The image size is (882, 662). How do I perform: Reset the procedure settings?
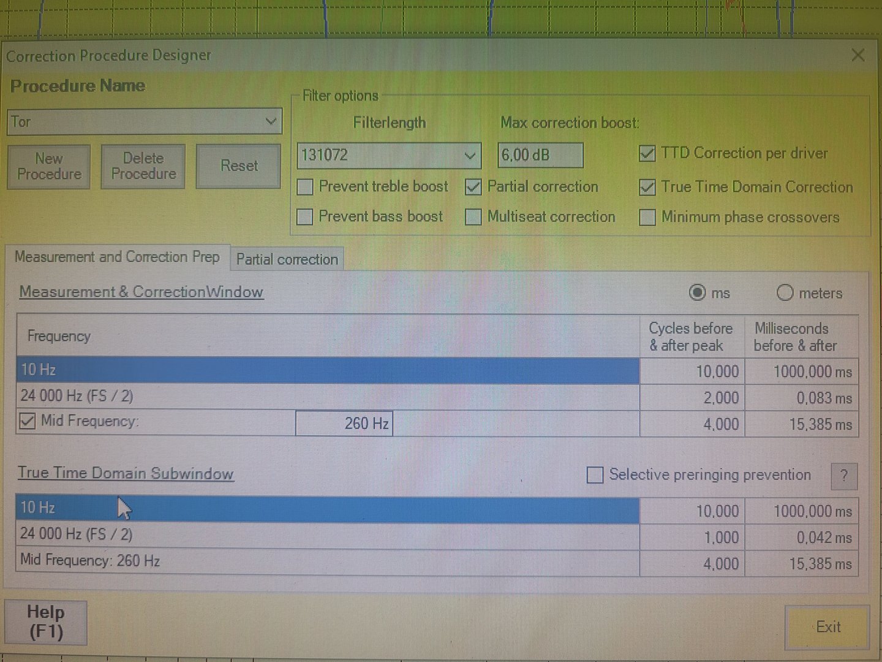pyautogui.click(x=239, y=165)
